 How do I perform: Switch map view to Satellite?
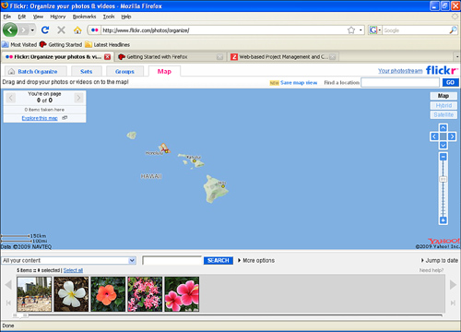[x=443, y=114]
